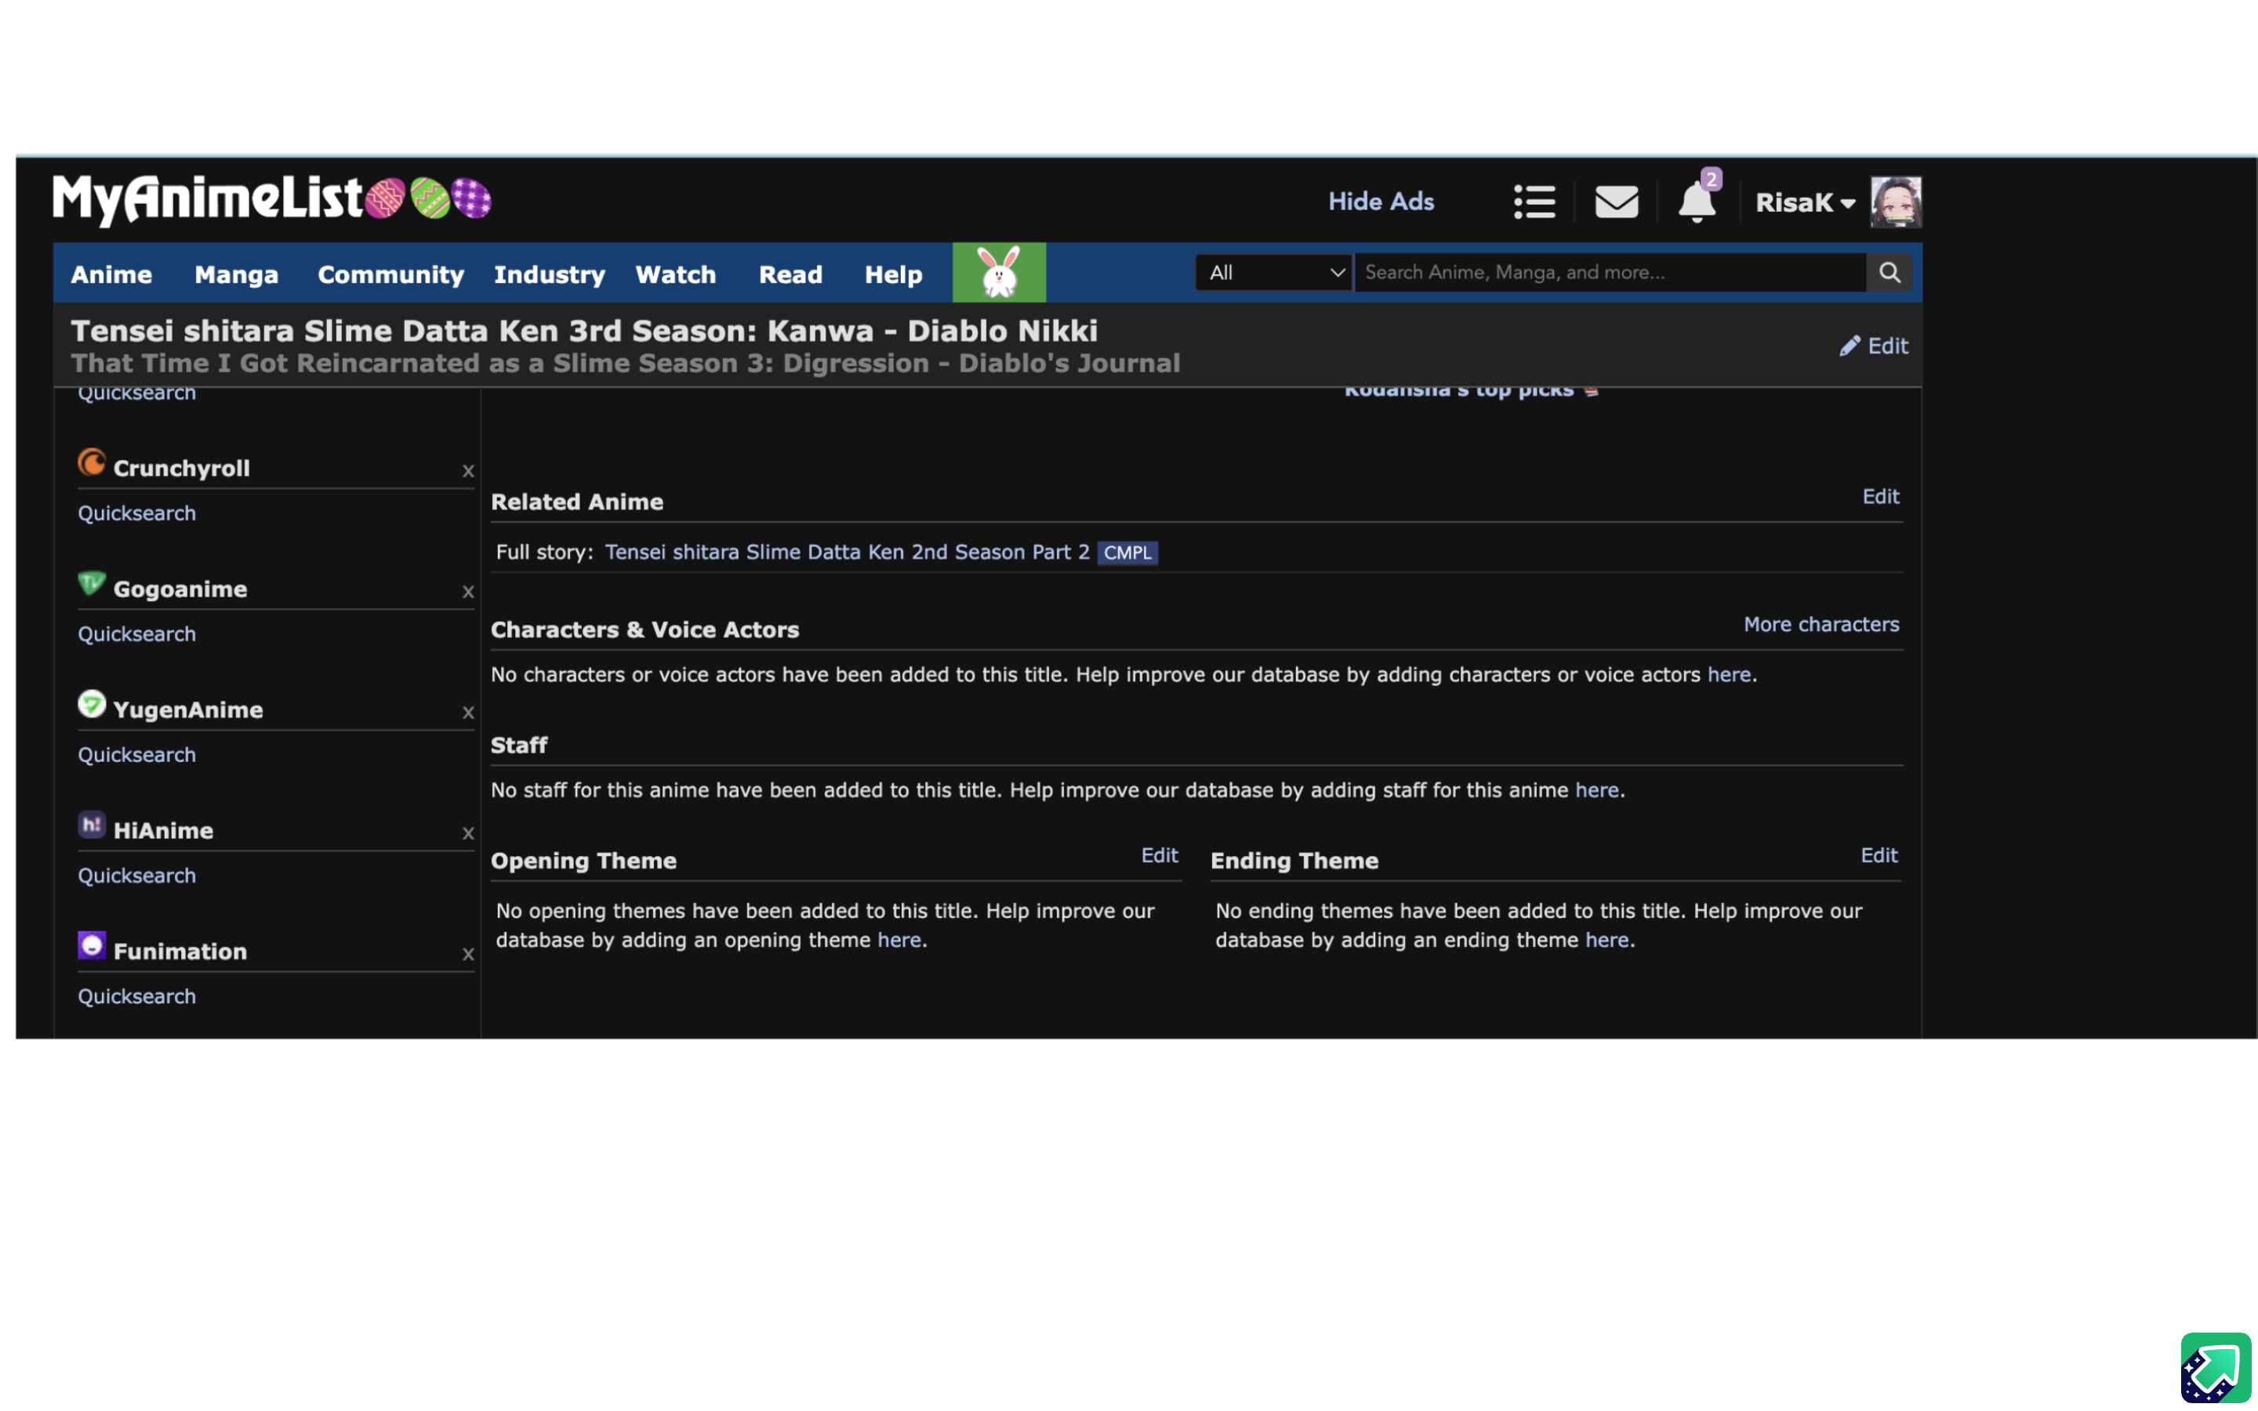Click Quicksearch under Gogoanime
Viewport: 2258px width, 1411px height.
(x=136, y=635)
